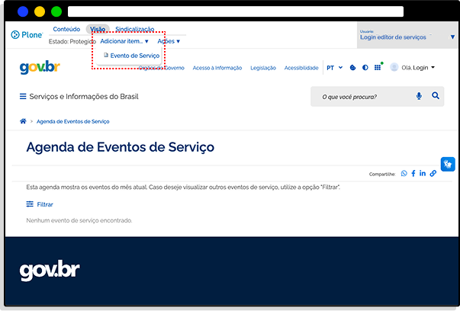Open the Login editor de serviços user menu
The image size is (460, 311).
point(407,36)
